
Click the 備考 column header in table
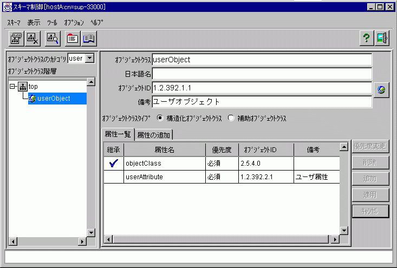tap(317, 150)
